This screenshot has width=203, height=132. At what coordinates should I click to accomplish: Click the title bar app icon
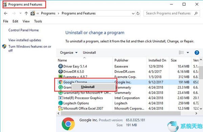click(5, 5)
